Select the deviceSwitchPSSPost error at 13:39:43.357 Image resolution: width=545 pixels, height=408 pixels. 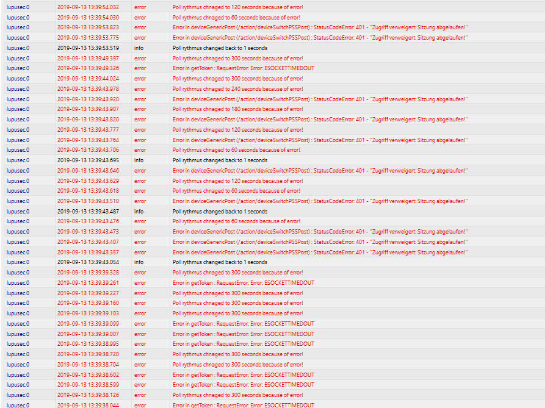coord(320,252)
